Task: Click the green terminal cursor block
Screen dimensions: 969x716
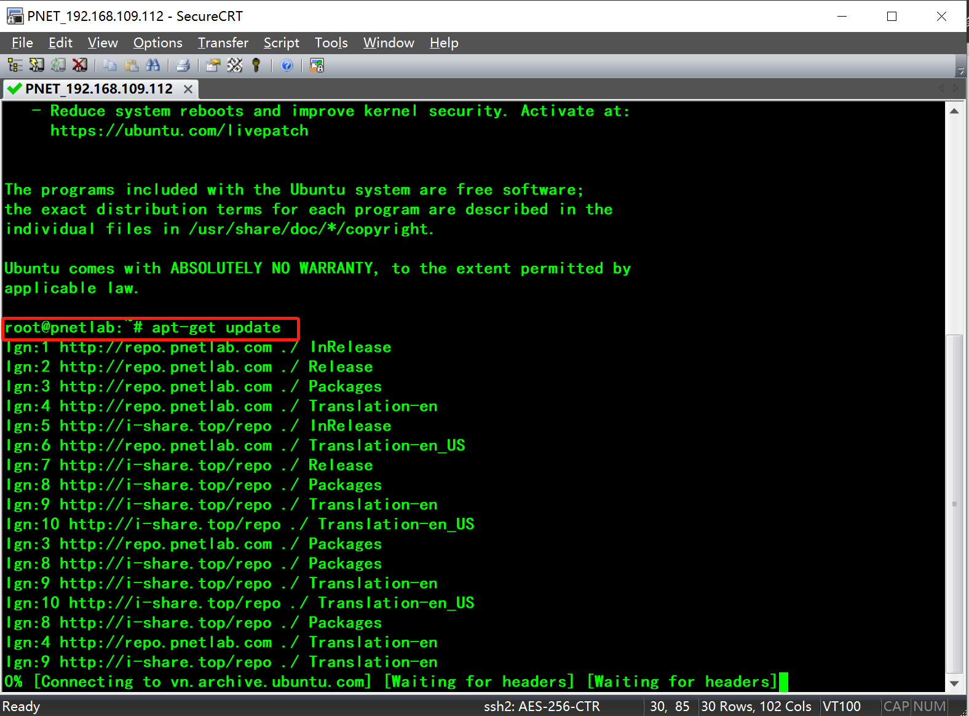Action: [x=783, y=682]
